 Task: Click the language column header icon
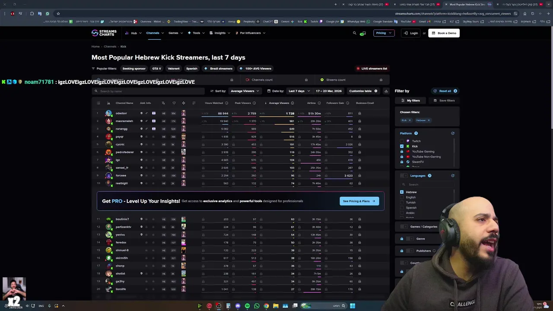[x=163, y=103]
